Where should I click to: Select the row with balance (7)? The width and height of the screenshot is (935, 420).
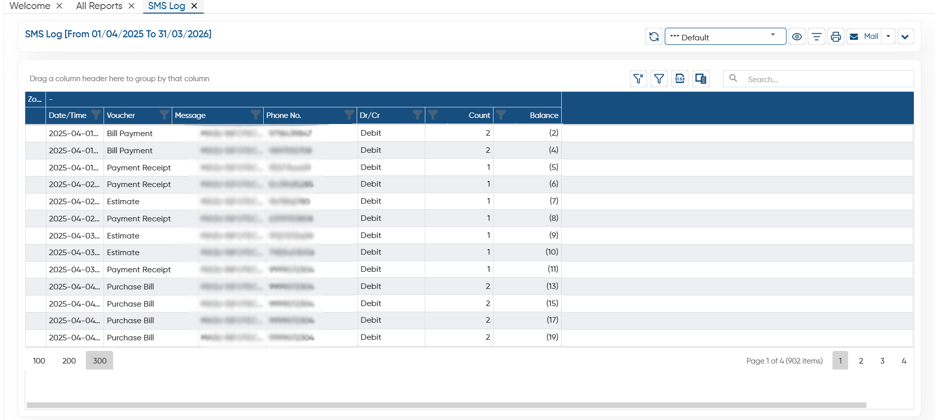pyautogui.click(x=469, y=202)
